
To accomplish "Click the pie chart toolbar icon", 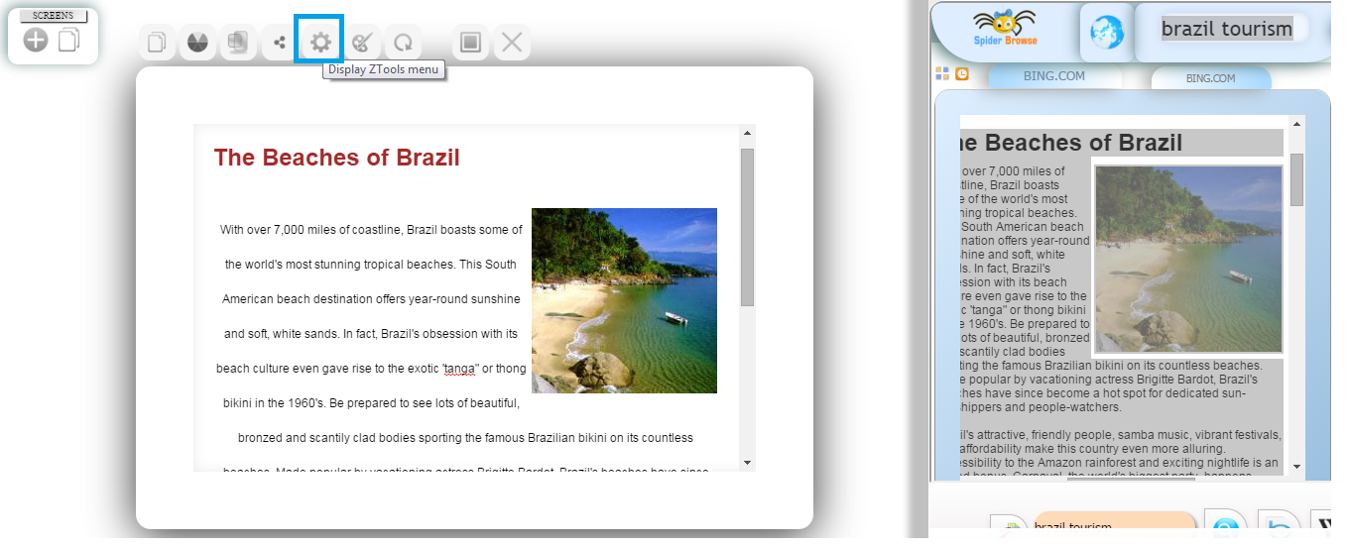I will pos(197,43).
